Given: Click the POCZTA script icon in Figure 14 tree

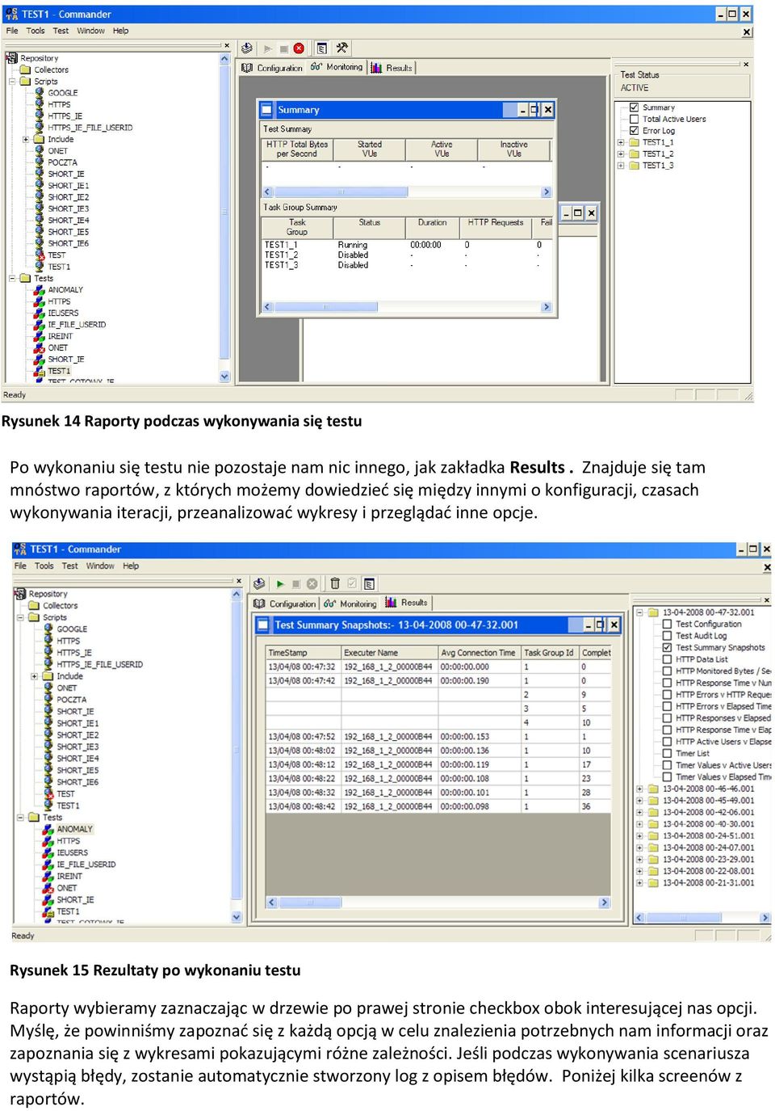Looking at the screenshot, I should tap(40, 162).
